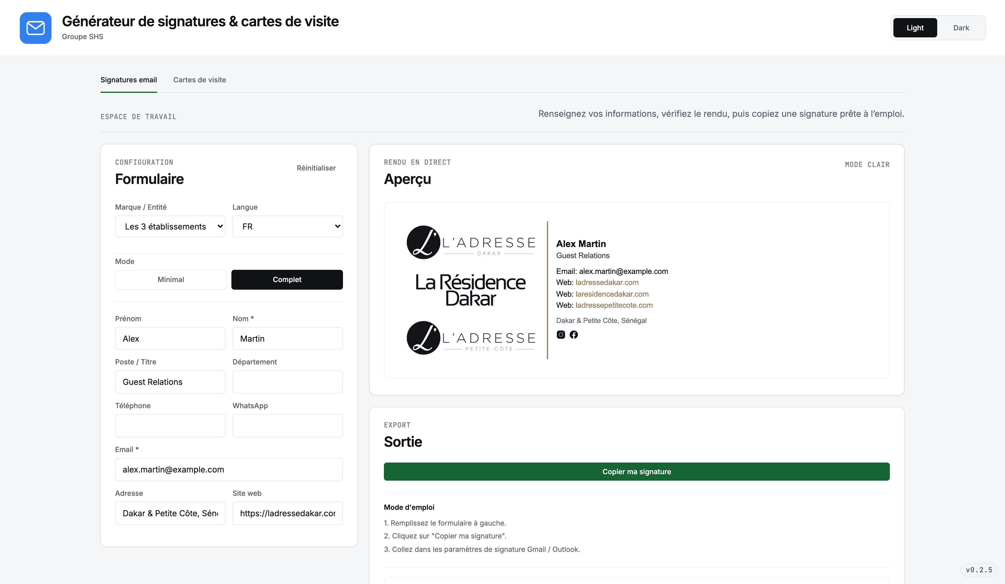Focus the empty Téléphone field
This screenshot has width=1005, height=584.
(170, 426)
